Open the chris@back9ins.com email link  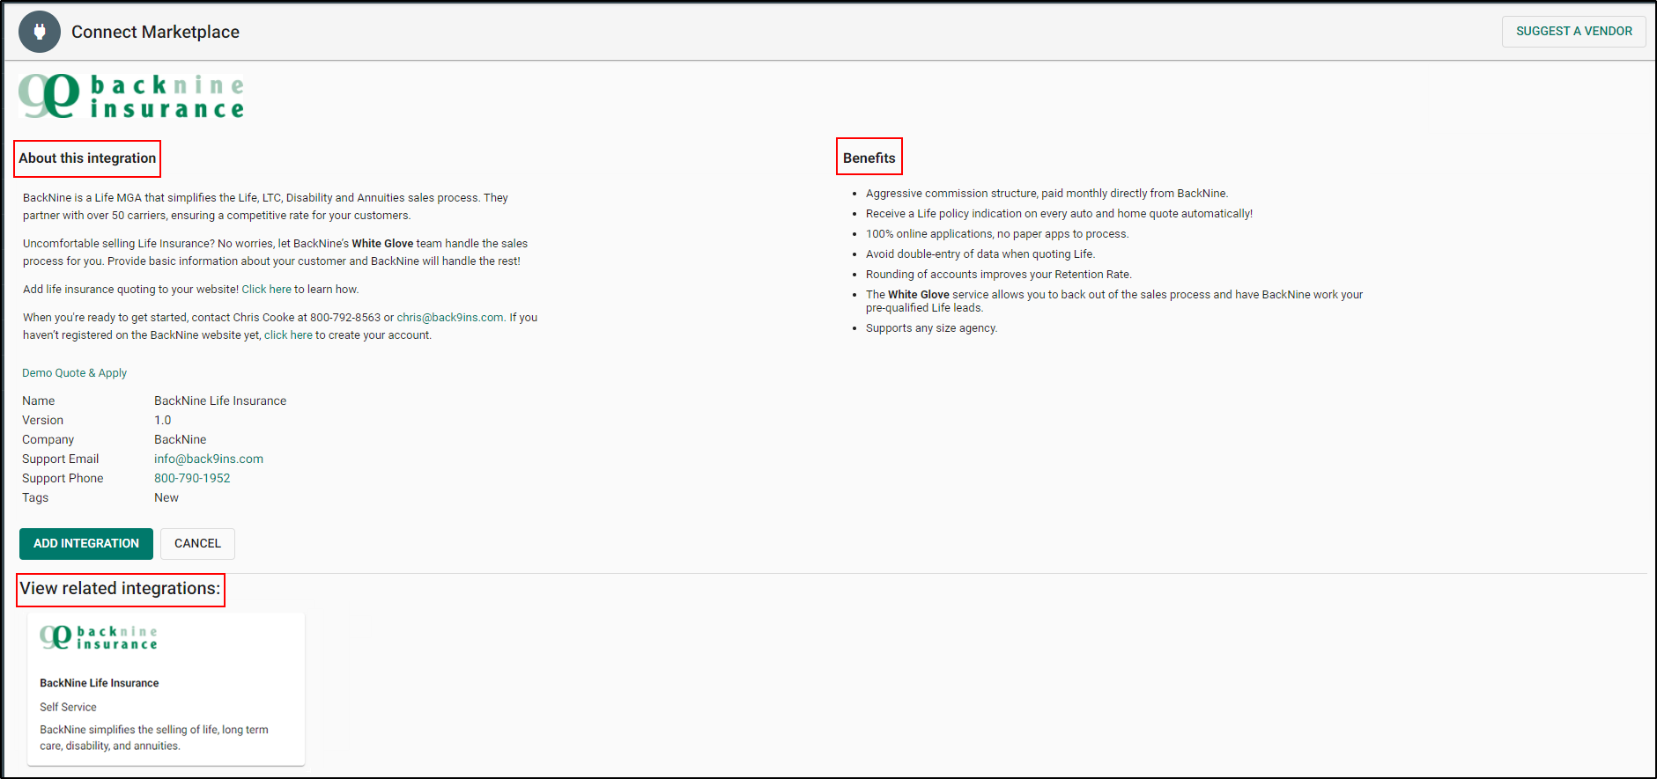click(450, 318)
